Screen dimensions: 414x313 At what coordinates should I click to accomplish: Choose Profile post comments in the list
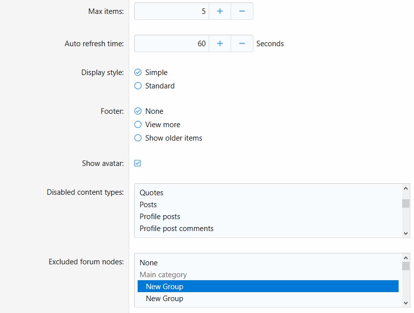point(176,229)
